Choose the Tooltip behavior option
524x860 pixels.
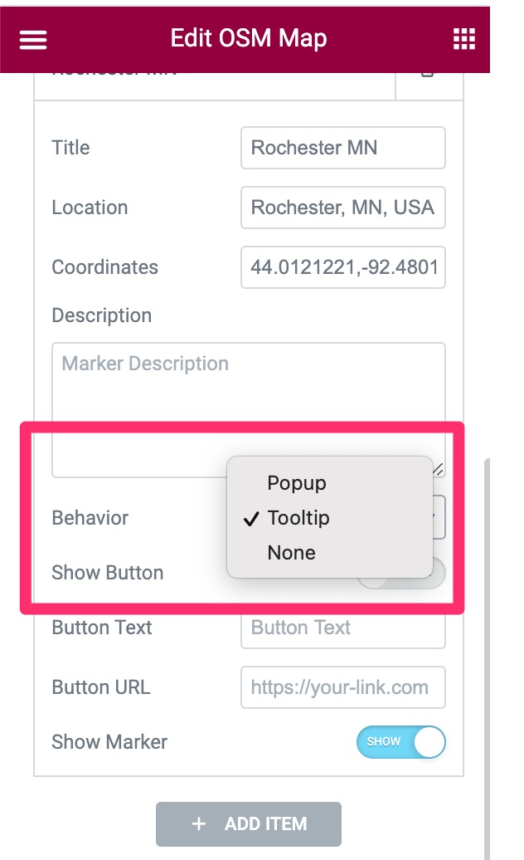tap(298, 518)
